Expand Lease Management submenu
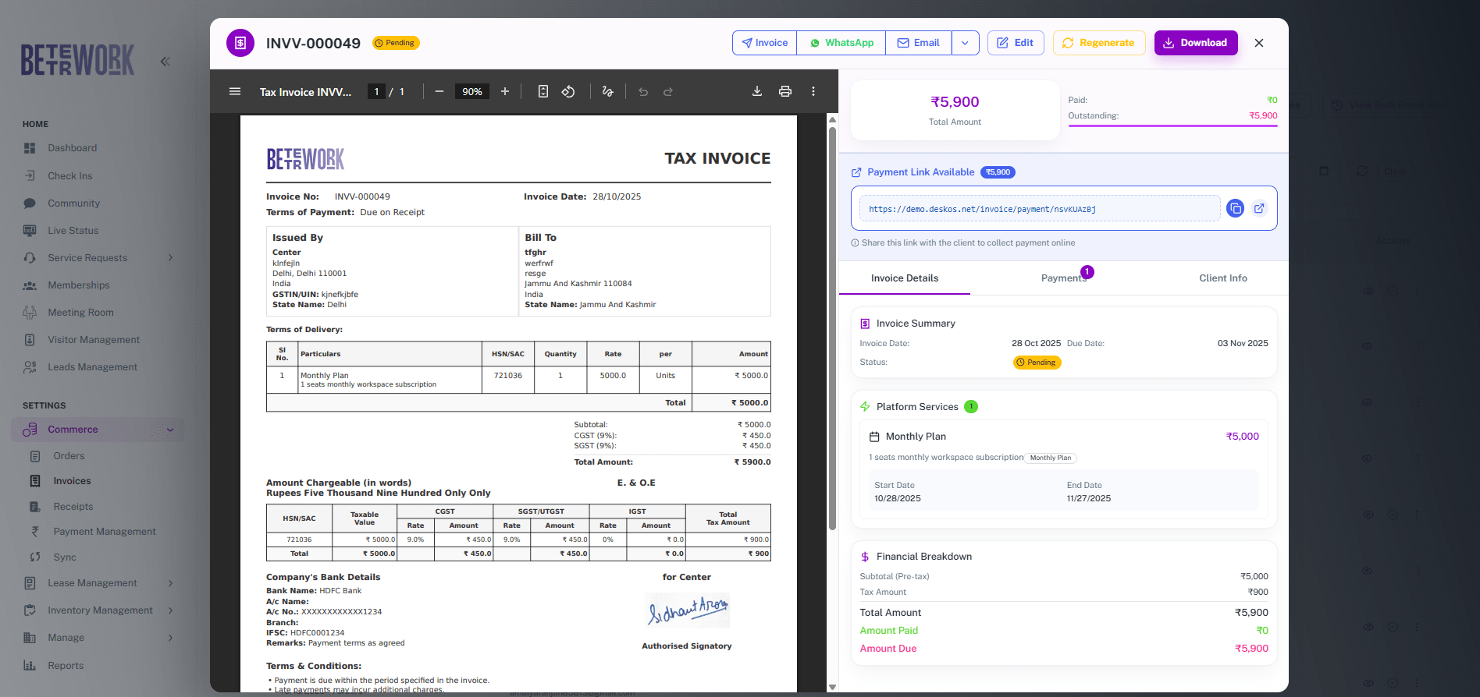This screenshot has width=1480, height=697. tap(170, 583)
